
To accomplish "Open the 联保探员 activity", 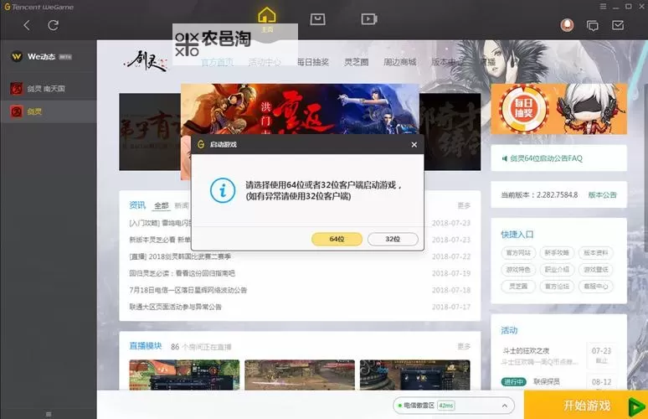I will click(x=547, y=381).
